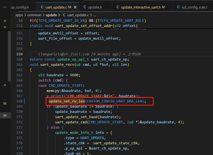The width and height of the screenshot is (213, 155).
Task: Click uart_update_state_cbk on line 376
Action: click(116, 143)
